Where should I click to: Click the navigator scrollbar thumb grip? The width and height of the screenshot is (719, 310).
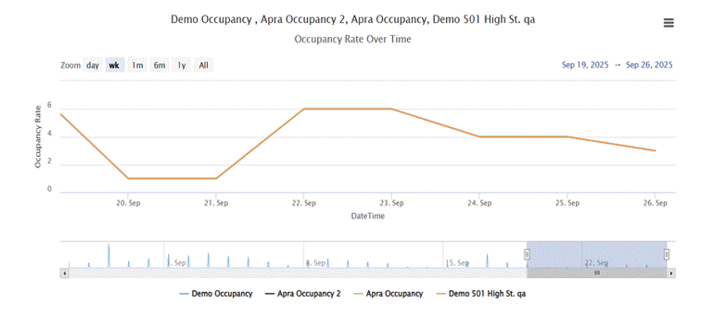[597, 273]
